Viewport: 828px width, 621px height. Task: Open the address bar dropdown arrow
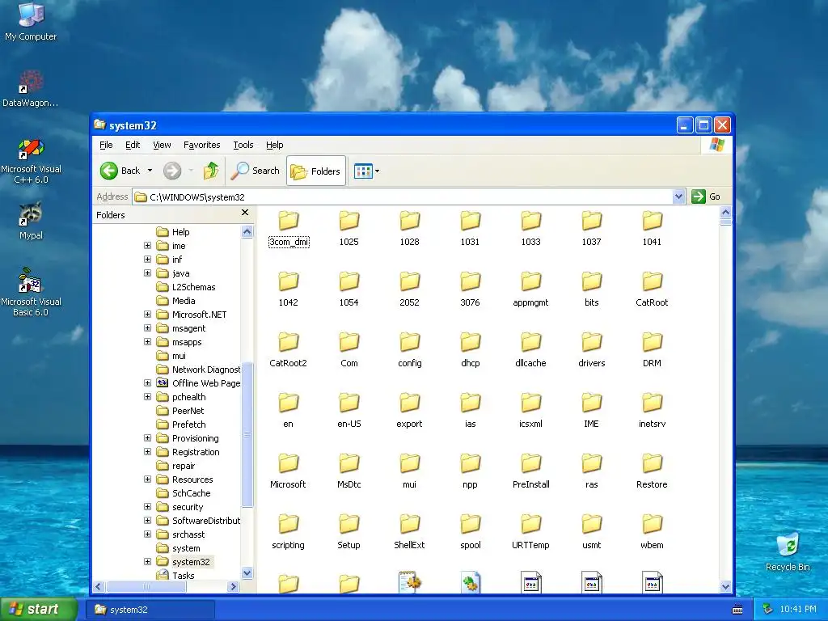[x=678, y=197]
